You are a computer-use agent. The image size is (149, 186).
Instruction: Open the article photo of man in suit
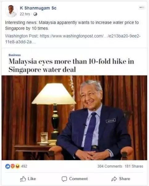coord(74,118)
